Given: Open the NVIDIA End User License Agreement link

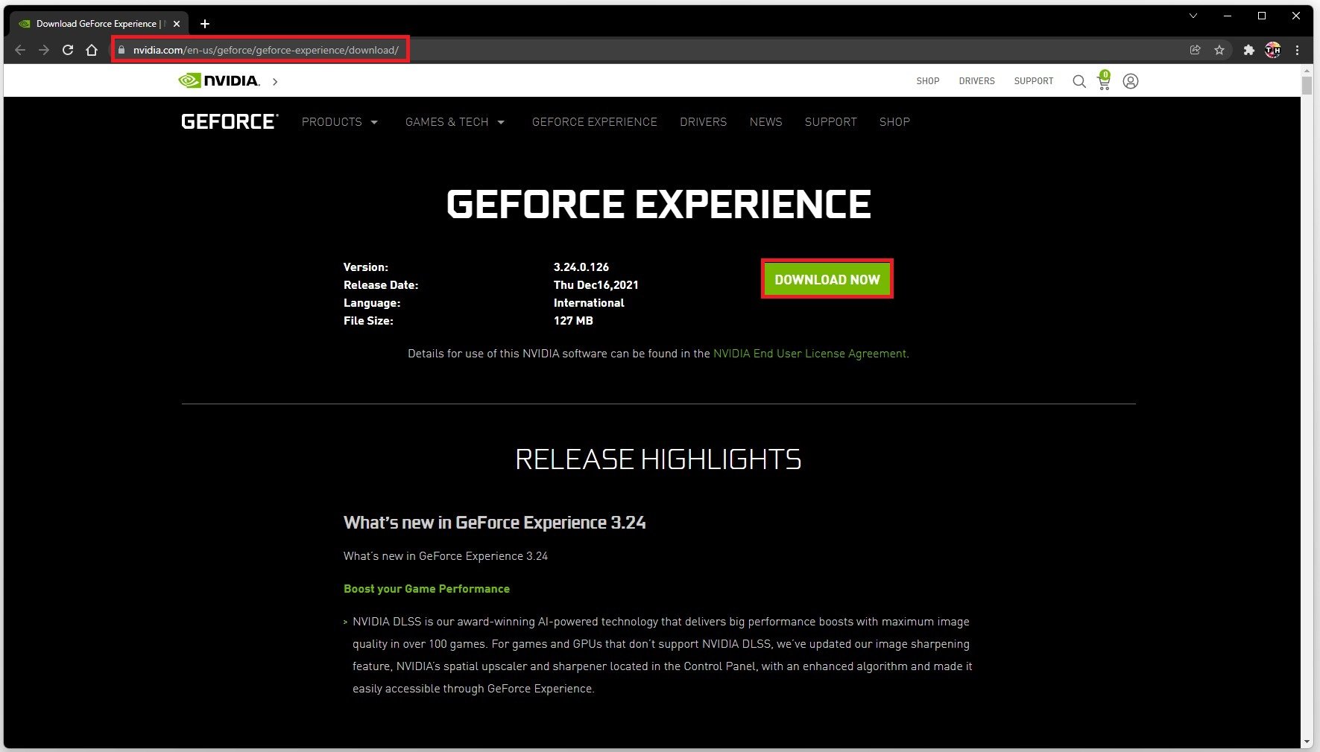Looking at the screenshot, I should click(809, 354).
